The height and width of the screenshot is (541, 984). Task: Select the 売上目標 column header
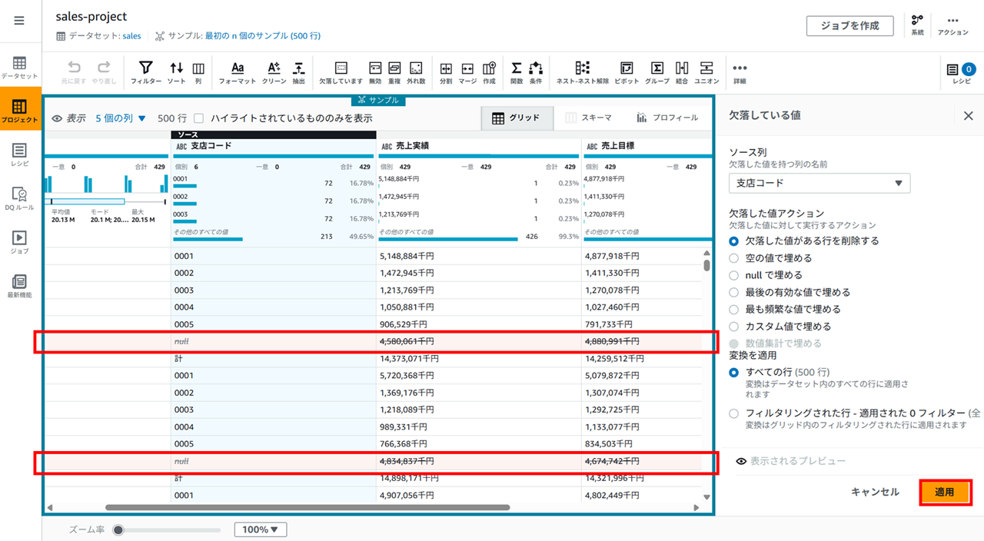(x=647, y=146)
